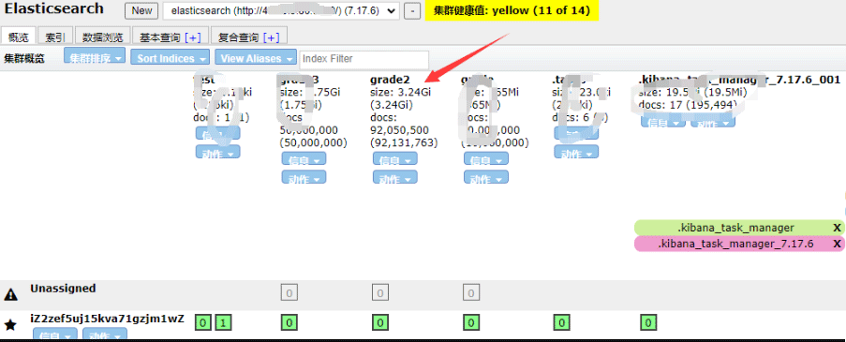Click the Elasticsearch header title
The image size is (846, 342).
(54, 8)
